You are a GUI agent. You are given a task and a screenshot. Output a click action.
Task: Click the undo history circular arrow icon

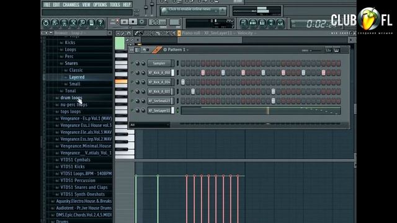pyautogui.click(x=46, y=23)
